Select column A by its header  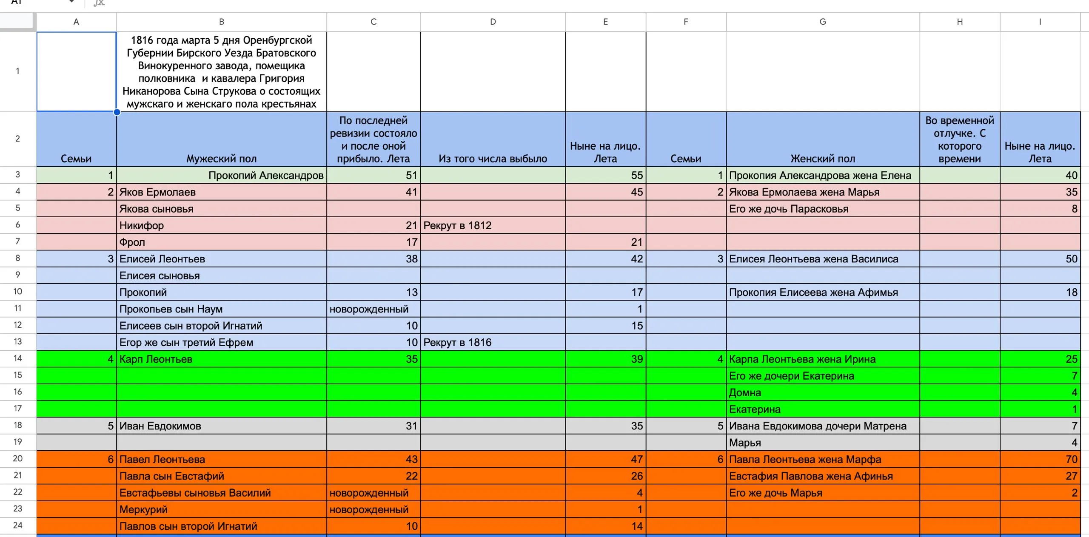coord(76,22)
